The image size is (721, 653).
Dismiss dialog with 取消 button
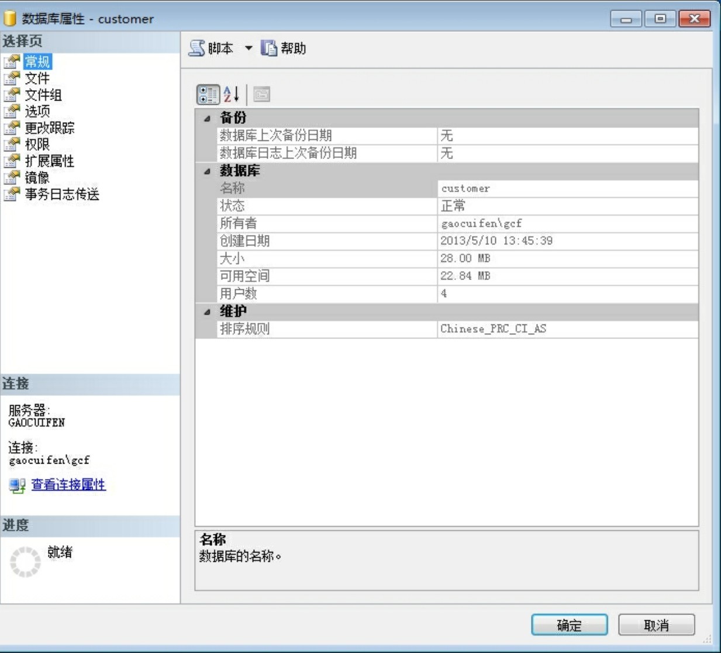[x=656, y=625]
